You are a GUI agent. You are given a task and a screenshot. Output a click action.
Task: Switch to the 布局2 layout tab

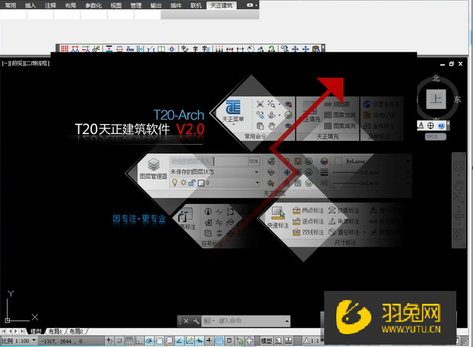[x=76, y=331]
